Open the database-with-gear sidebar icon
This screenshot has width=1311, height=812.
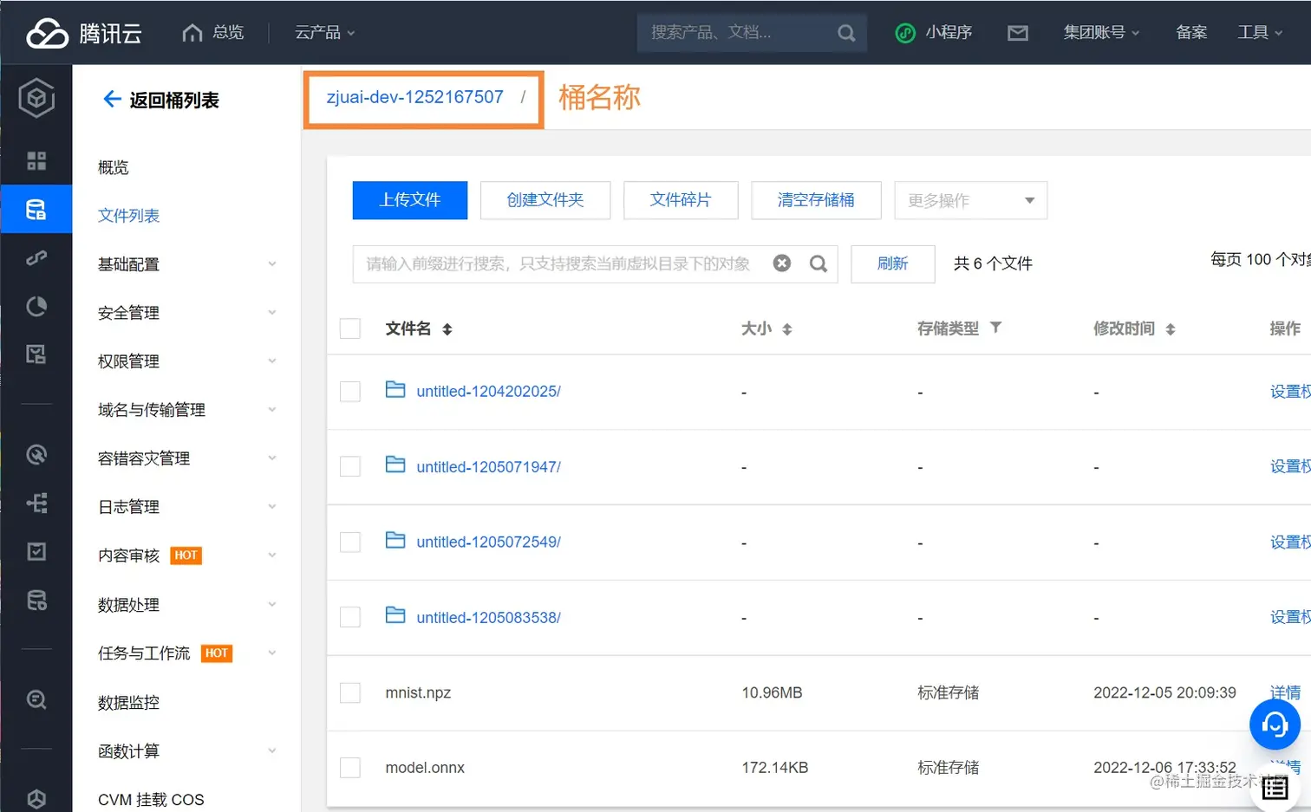click(36, 600)
